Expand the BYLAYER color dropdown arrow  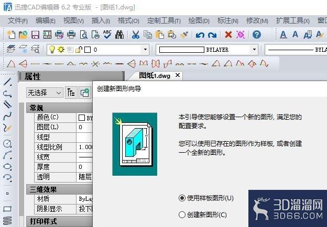[254, 50]
